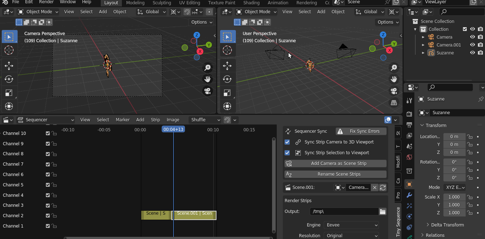Disable Sync Strip Camera to 3D Viewport
The image size is (485, 239).
[287, 142]
